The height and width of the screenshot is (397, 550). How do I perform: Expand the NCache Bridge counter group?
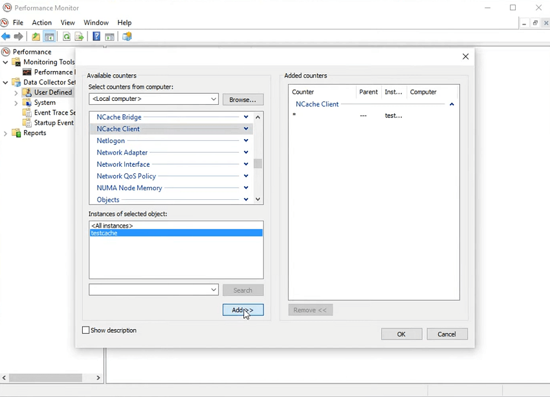tap(246, 116)
